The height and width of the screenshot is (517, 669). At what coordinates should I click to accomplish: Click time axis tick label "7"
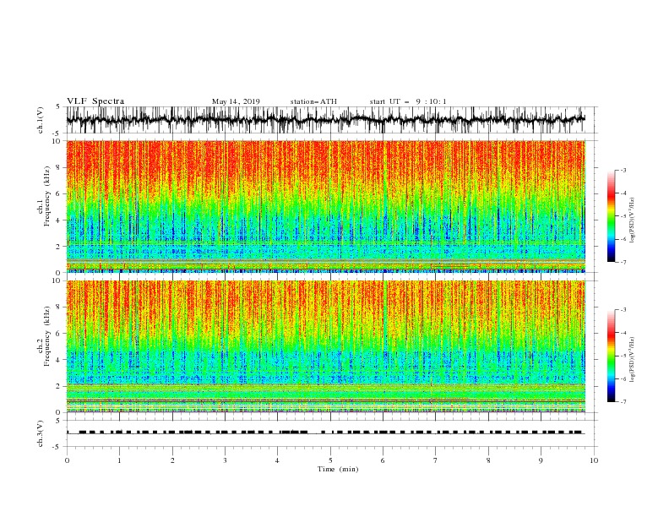tap(436, 460)
